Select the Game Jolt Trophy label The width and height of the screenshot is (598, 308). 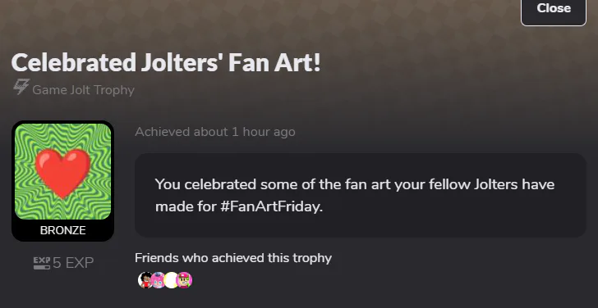coord(83,90)
